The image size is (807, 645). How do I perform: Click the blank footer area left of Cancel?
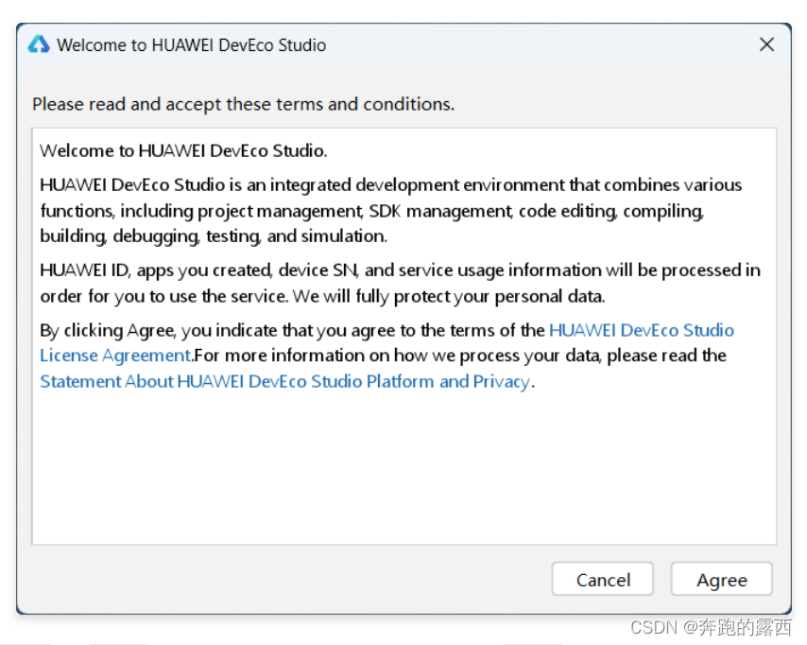click(283, 580)
